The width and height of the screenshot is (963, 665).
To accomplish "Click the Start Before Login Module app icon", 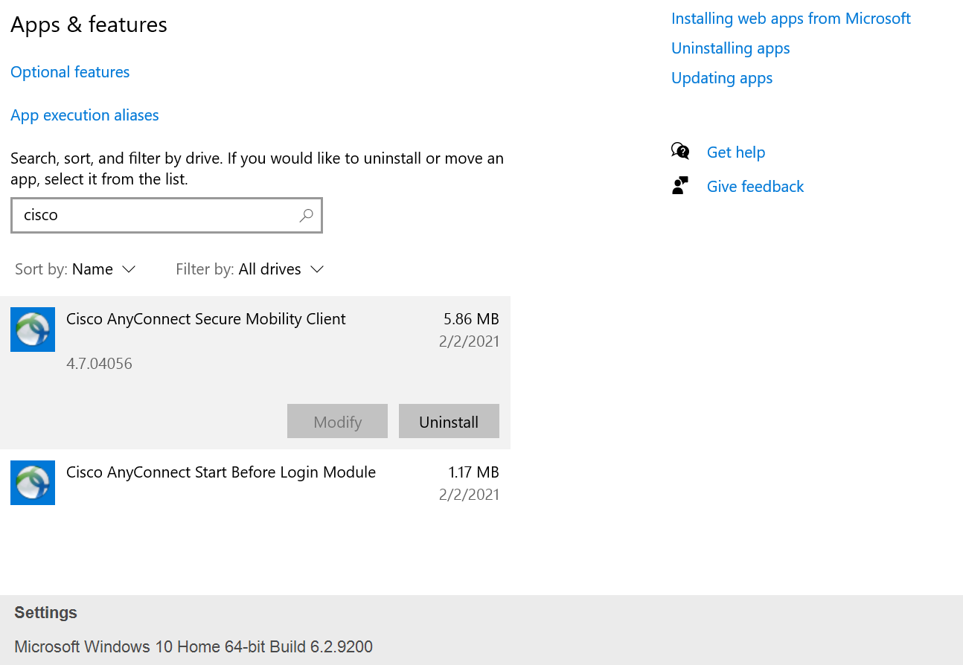I will tap(33, 483).
